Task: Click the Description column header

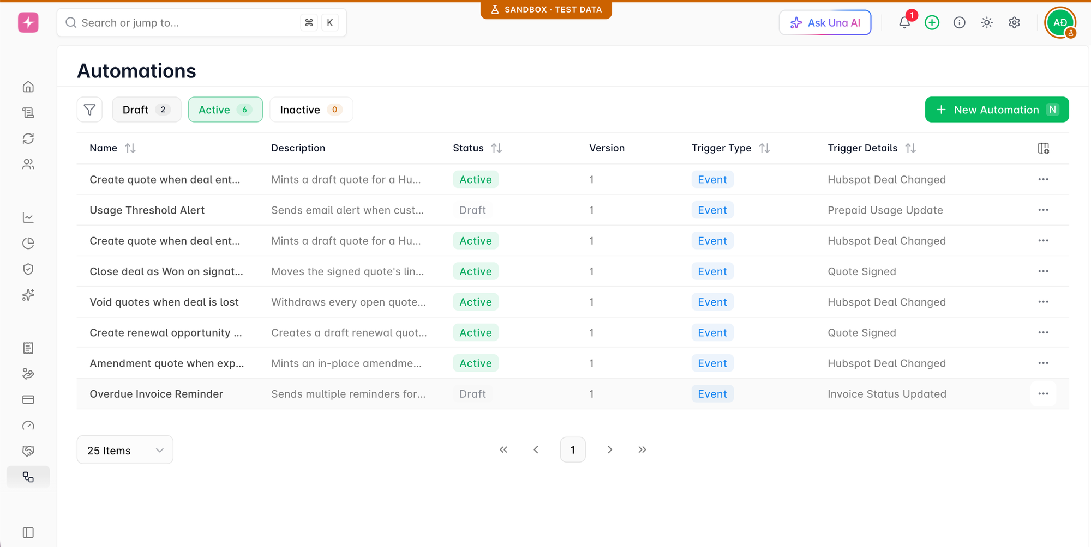Action: point(298,148)
